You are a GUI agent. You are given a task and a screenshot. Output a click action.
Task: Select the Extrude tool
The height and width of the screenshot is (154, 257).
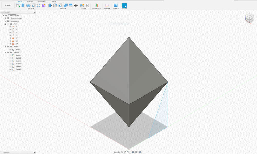[23, 5]
